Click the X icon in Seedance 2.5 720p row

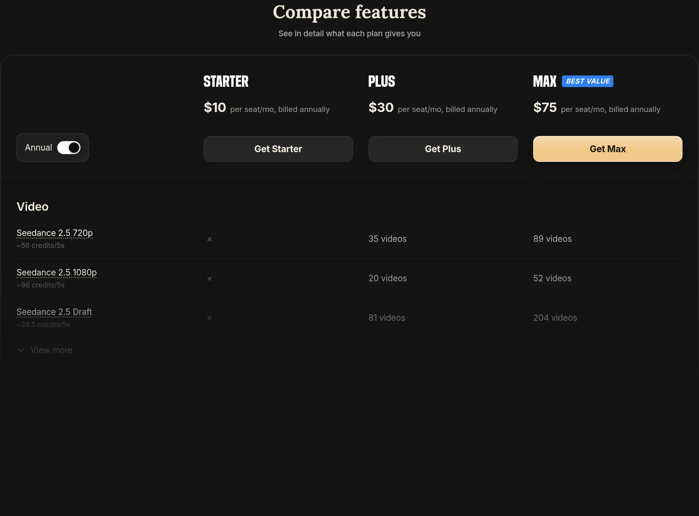tap(210, 239)
